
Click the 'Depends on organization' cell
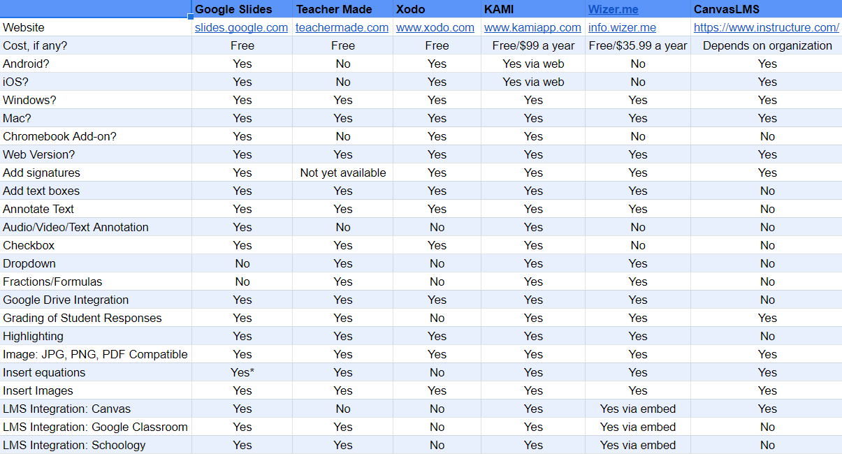(767, 45)
